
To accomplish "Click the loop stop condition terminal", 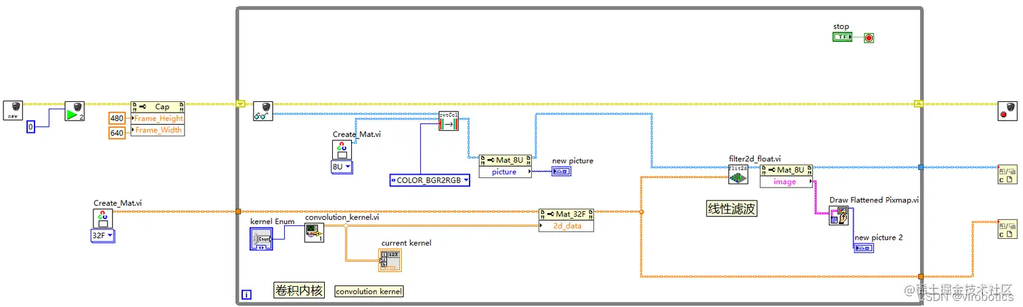I will click(869, 38).
